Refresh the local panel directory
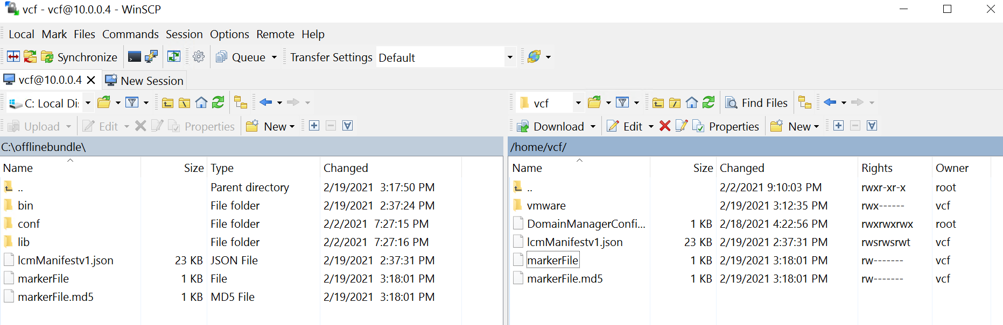Viewport: 1003px width, 325px height. pyautogui.click(x=218, y=103)
